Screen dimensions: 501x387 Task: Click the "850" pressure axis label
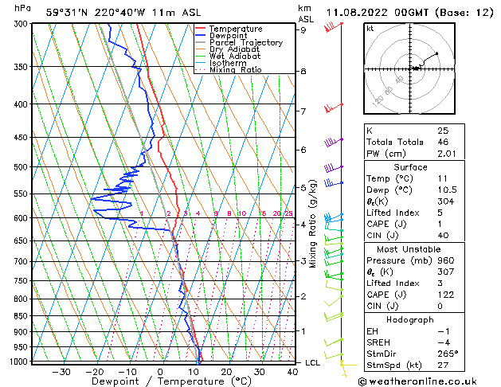coord(22,316)
